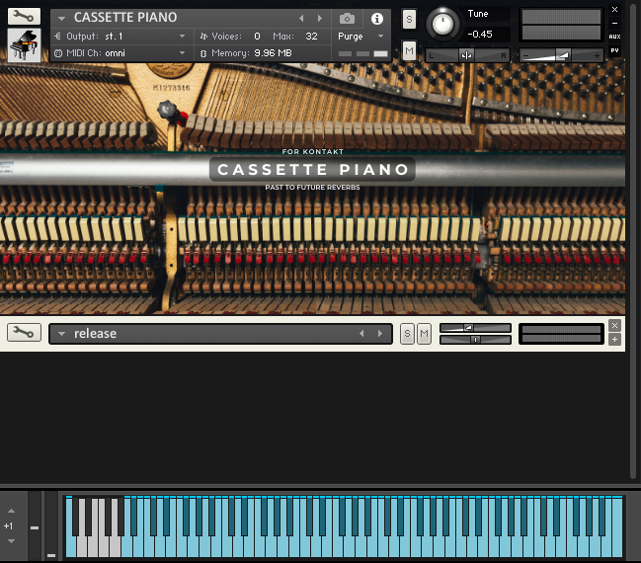Click the Voices count value 0

point(257,37)
